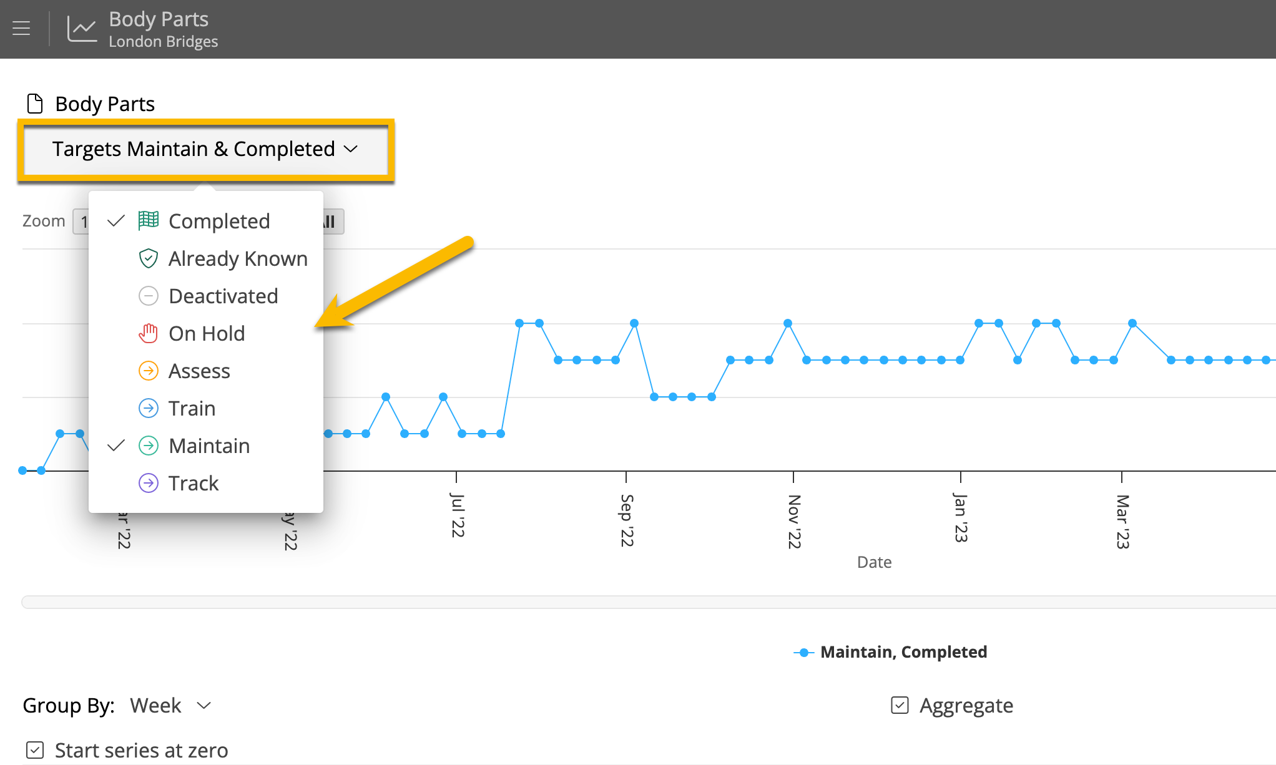Select Maintain from the status menu
Viewport: 1276px width, 765px height.
click(209, 446)
